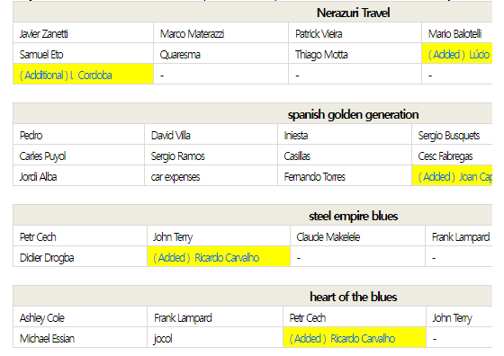Click the David Villa cell
The image size is (504, 356).
pyautogui.click(x=211, y=135)
